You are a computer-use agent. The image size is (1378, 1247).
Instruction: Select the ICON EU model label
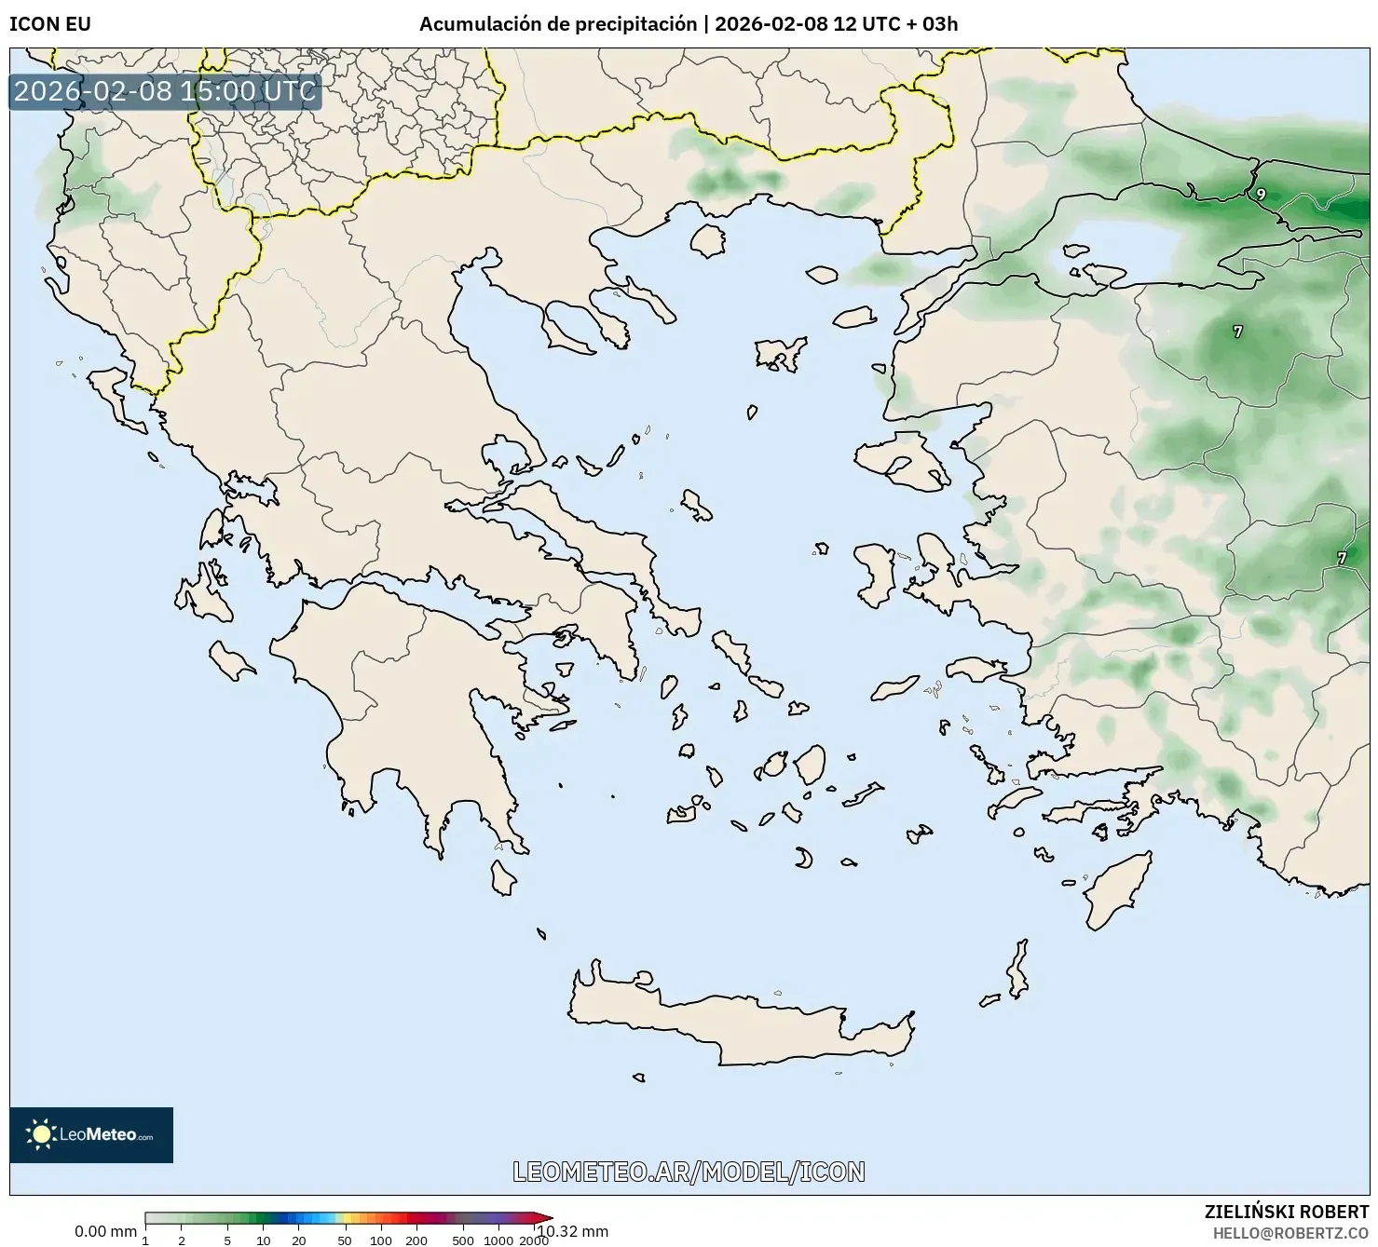point(48,24)
